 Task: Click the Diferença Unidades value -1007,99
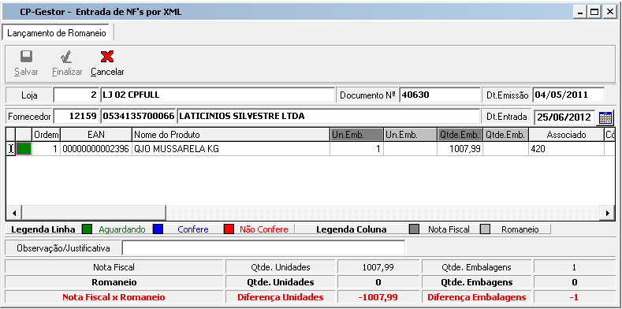(378, 297)
